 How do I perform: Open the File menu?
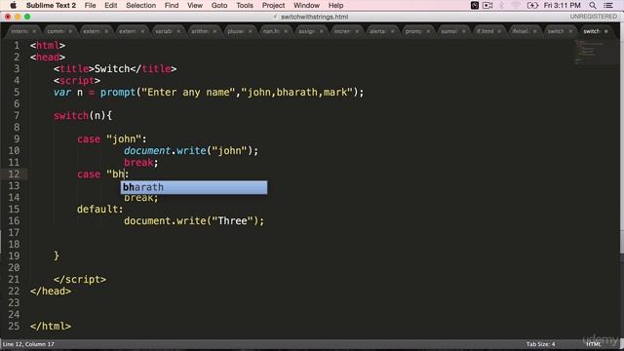(91, 5)
